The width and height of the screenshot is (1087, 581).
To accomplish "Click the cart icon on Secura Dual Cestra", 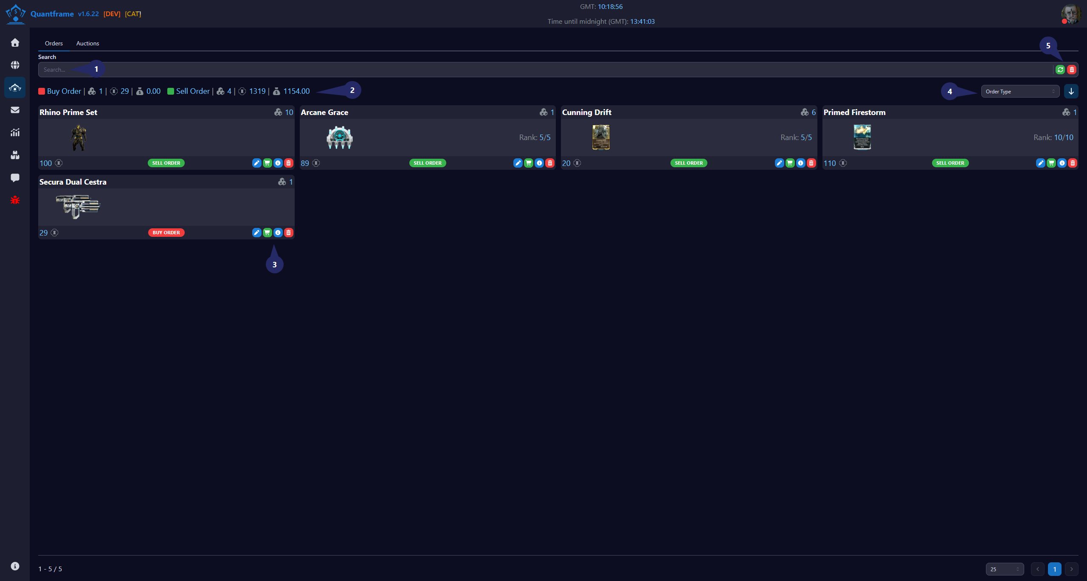I will (x=267, y=233).
